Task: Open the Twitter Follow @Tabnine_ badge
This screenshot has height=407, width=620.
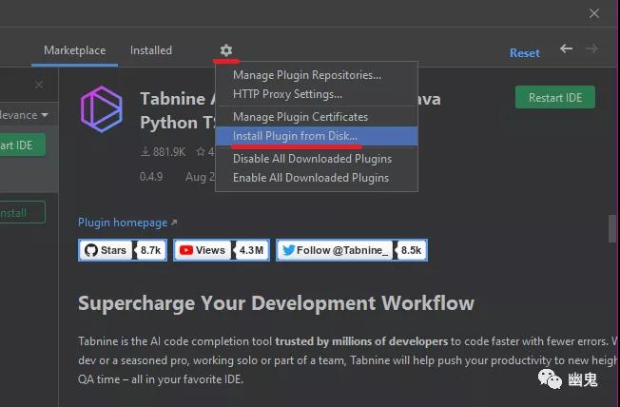Action: [352, 250]
